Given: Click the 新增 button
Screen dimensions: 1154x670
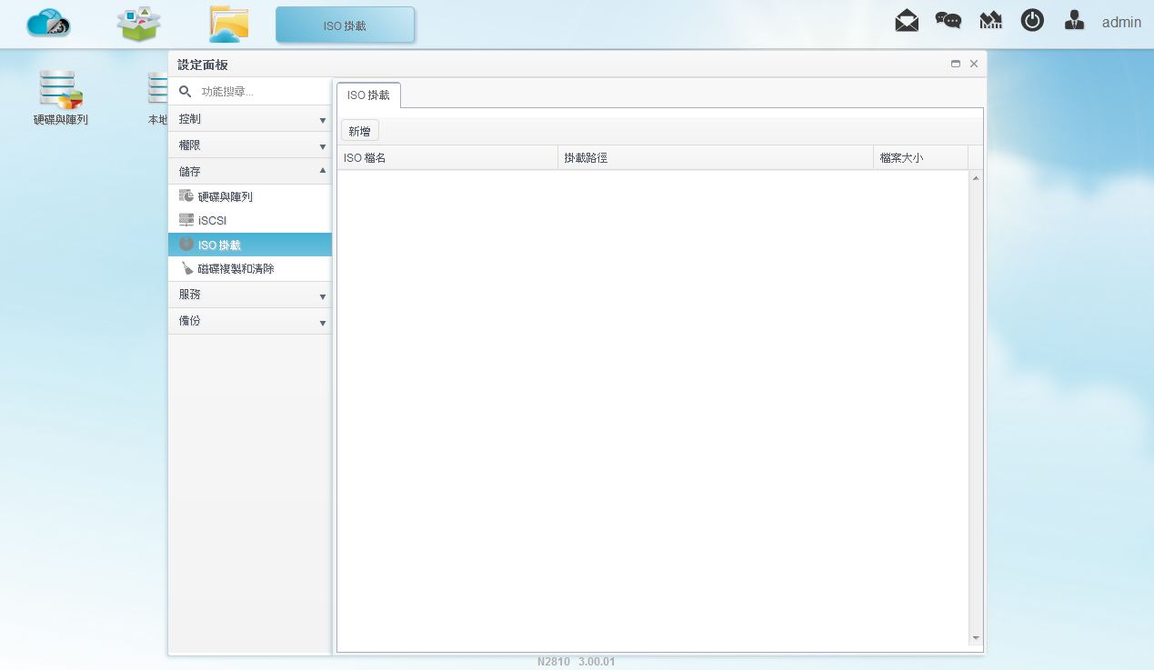Looking at the screenshot, I should coord(360,131).
